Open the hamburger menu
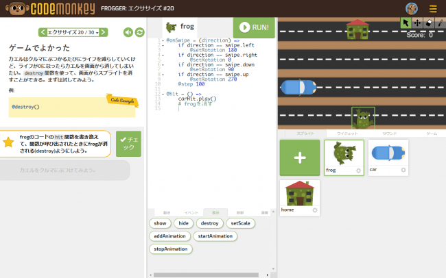Image resolution: width=446 pixels, height=278 pixels. 433,9
